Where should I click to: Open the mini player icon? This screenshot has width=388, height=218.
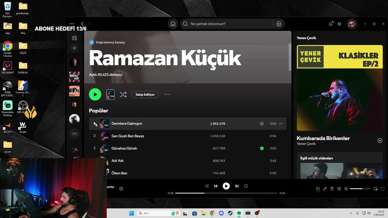[x=376, y=189]
